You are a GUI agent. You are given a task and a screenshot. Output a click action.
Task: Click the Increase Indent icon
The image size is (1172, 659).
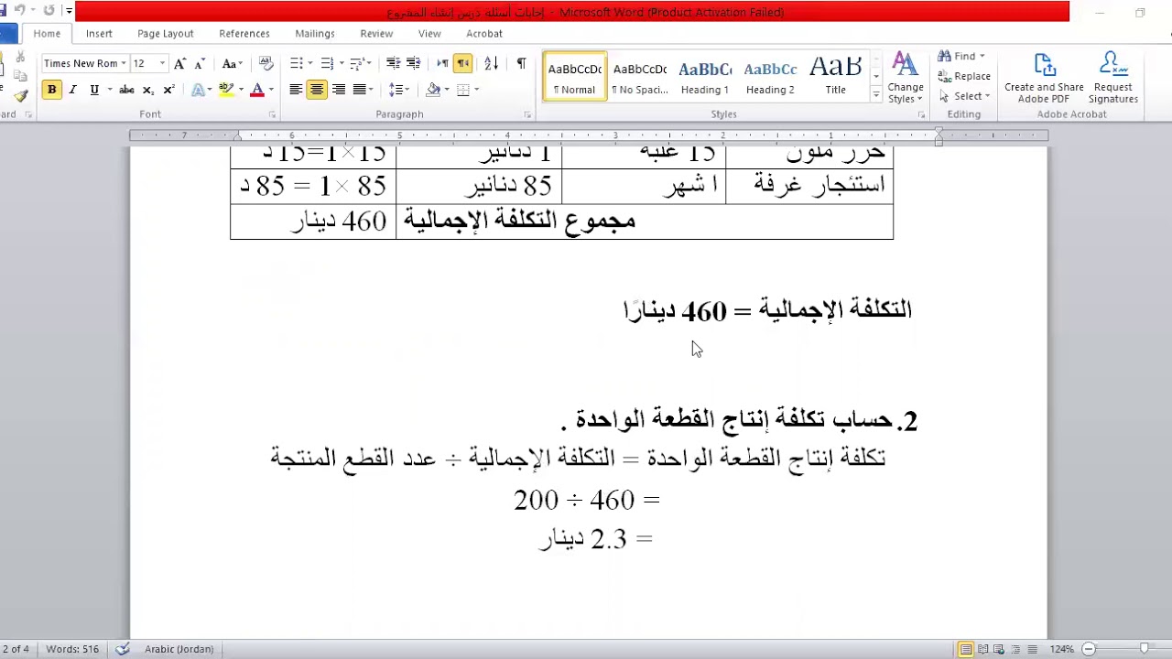tap(414, 63)
